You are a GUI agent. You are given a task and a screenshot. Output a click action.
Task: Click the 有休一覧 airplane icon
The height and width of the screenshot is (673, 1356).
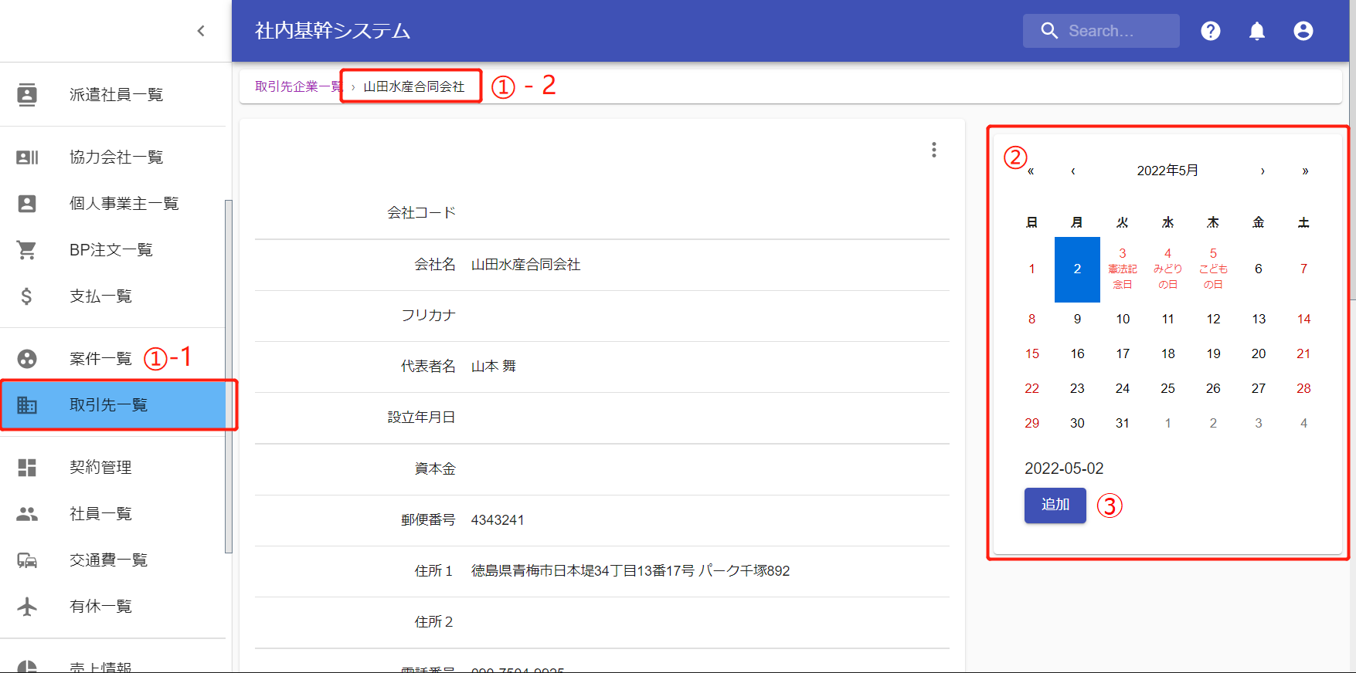coord(27,607)
